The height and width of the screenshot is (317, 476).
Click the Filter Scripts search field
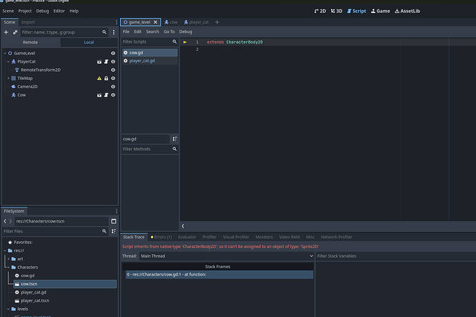click(146, 42)
